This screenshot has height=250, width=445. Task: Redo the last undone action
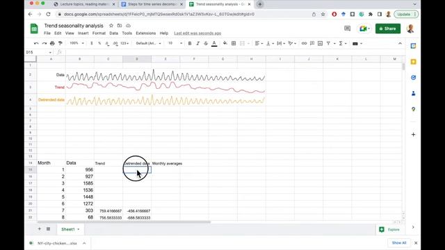click(x=44, y=43)
